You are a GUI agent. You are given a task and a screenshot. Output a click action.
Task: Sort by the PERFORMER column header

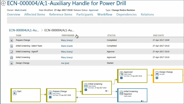click(x=68, y=35)
